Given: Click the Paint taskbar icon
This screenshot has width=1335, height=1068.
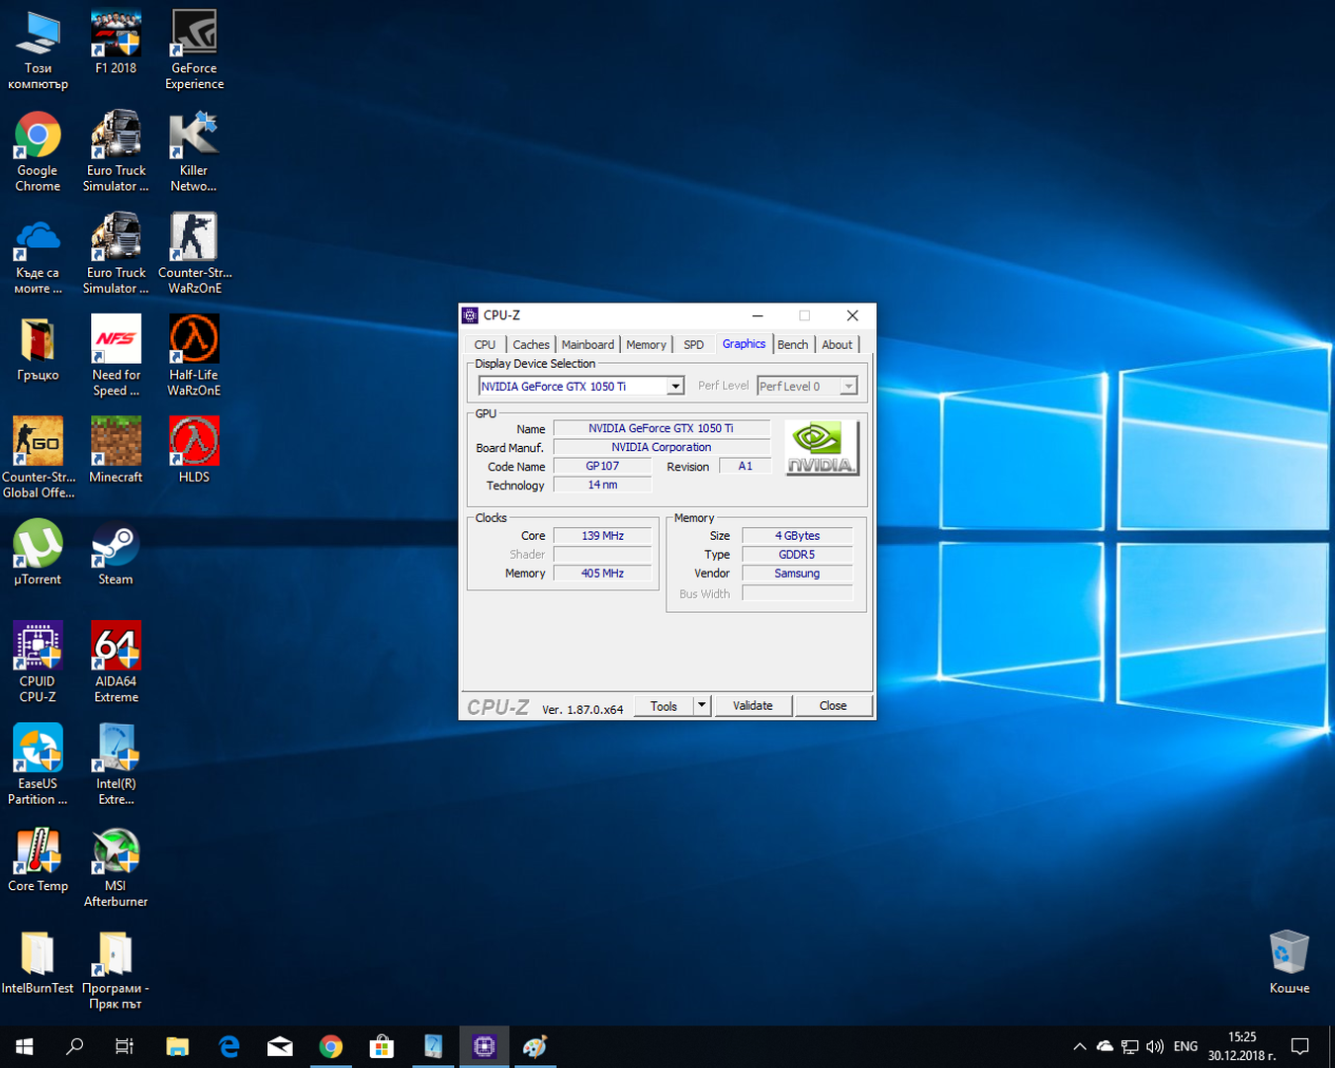Looking at the screenshot, I should pos(535,1046).
